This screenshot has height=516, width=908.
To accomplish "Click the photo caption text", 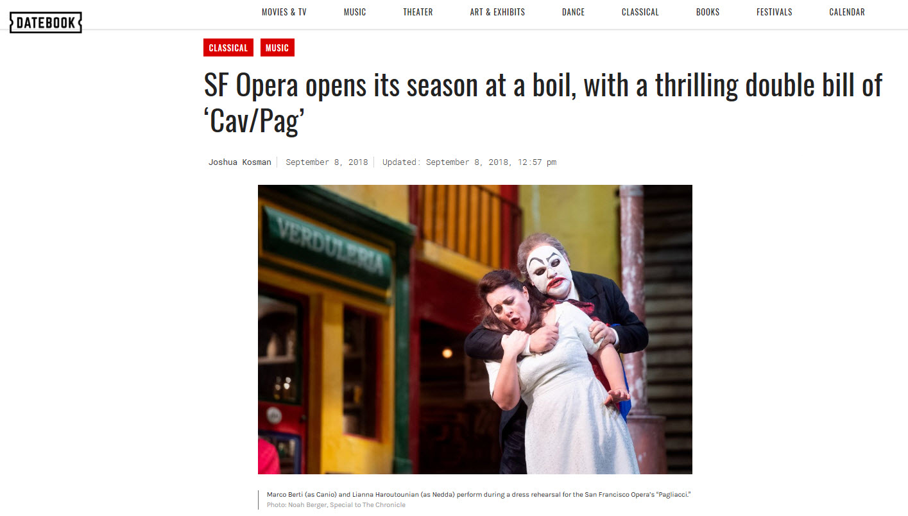I will 478,494.
